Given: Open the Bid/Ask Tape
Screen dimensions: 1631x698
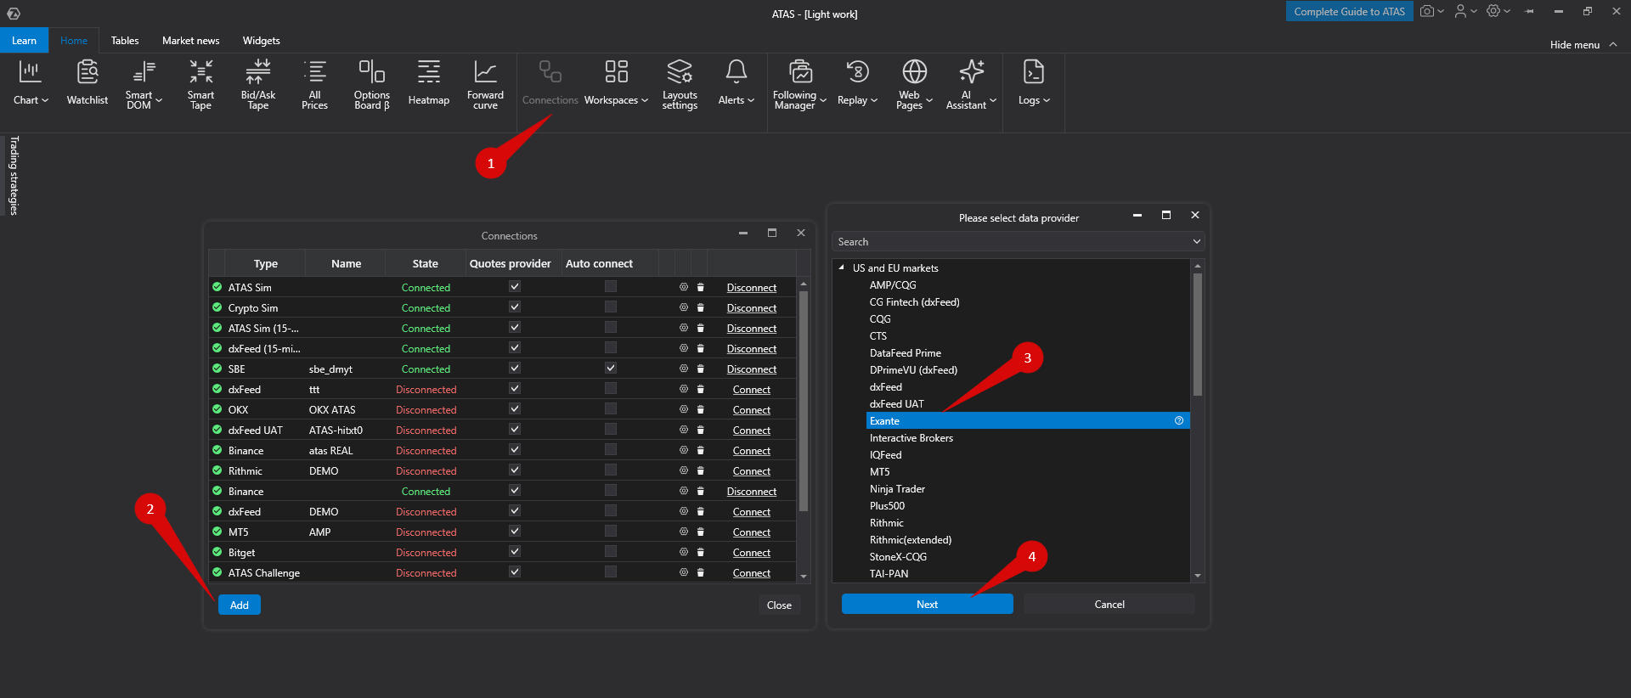Looking at the screenshot, I should click(258, 83).
